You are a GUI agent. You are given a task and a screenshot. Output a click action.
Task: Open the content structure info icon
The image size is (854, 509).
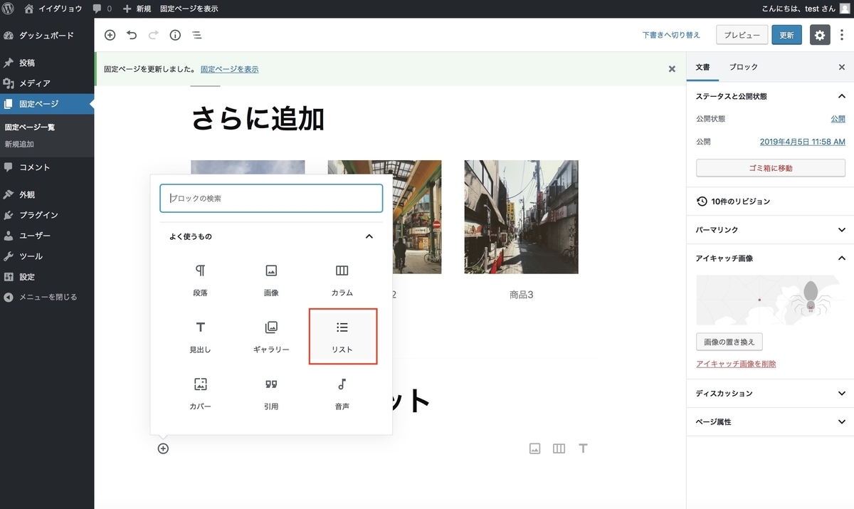tap(175, 35)
